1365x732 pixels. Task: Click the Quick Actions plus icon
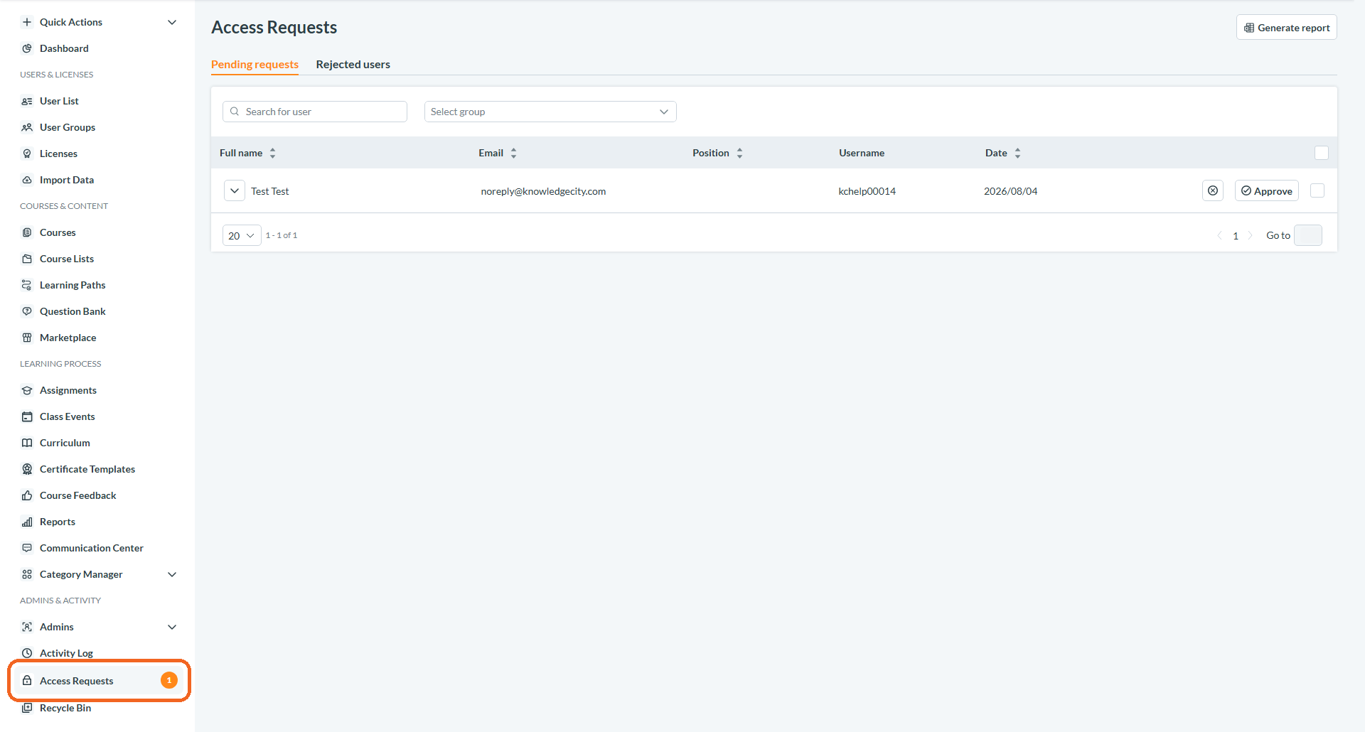(x=27, y=22)
